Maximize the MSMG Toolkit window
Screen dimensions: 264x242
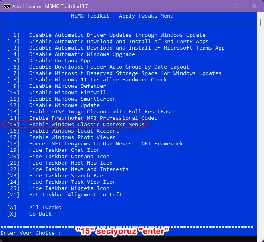pos(236,6)
